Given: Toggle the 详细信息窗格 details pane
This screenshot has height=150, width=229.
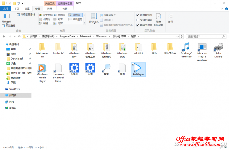Looking at the screenshot, I should click(26, 14).
